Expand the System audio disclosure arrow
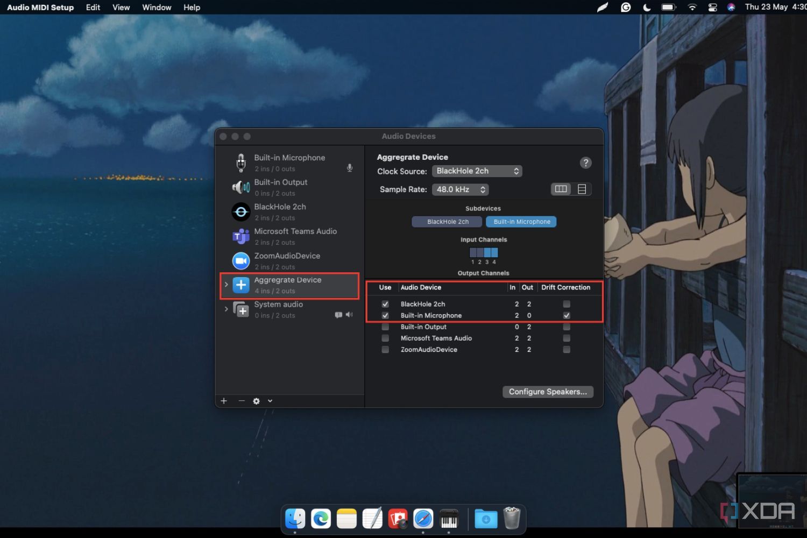The width and height of the screenshot is (807, 538). [x=226, y=309]
